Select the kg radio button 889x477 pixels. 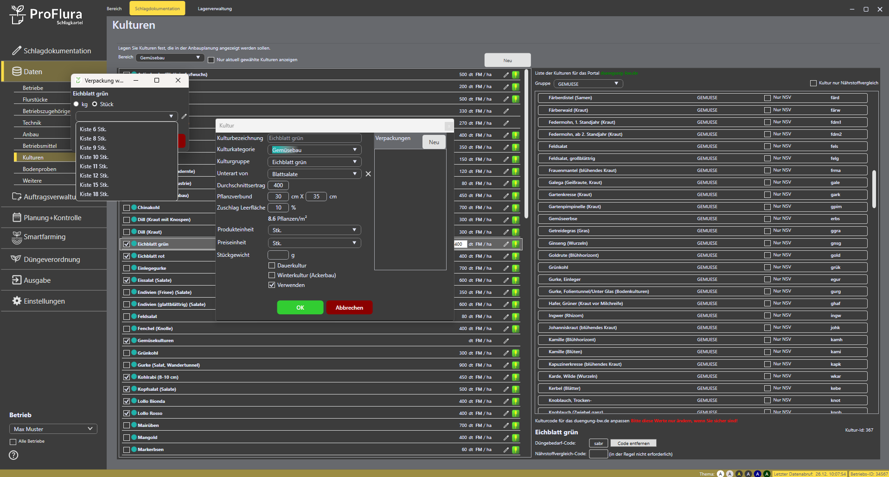(x=77, y=104)
